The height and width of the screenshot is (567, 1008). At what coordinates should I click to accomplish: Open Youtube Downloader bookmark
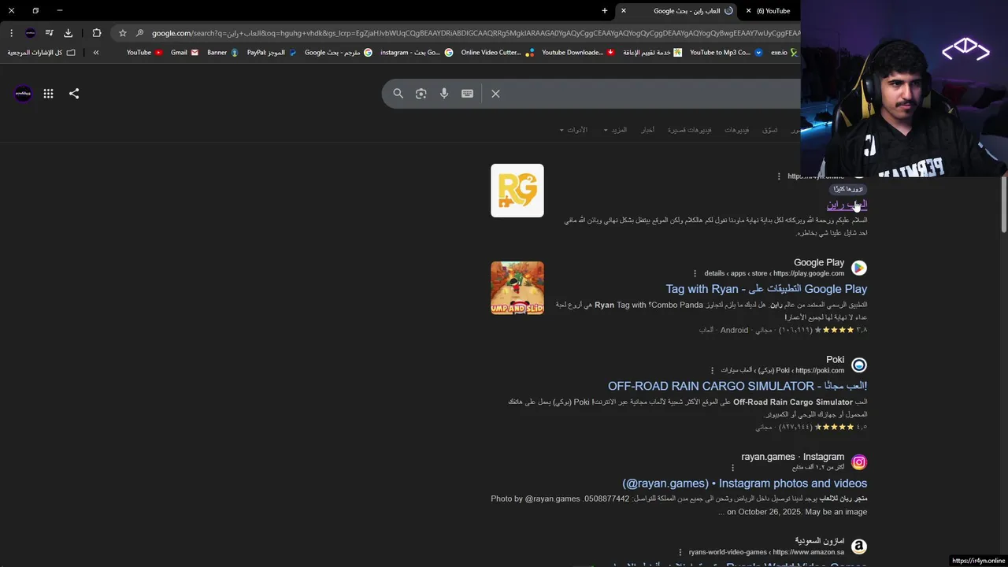[578, 53]
